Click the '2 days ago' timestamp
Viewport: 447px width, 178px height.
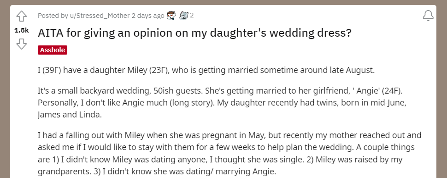(x=147, y=16)
